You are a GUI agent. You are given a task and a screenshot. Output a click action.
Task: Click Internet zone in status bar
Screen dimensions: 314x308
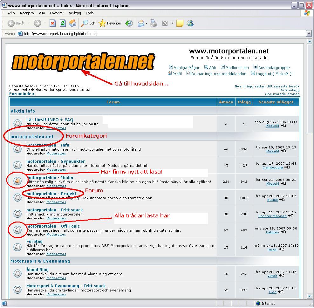[x=265, y=304]
